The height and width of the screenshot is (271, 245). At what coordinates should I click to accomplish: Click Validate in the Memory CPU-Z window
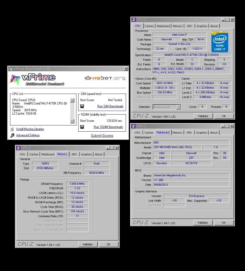(88, 244)
